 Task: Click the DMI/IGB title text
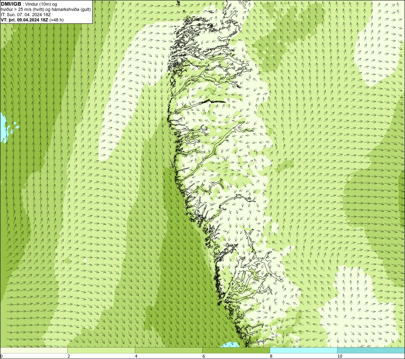(x=11, y=4)
